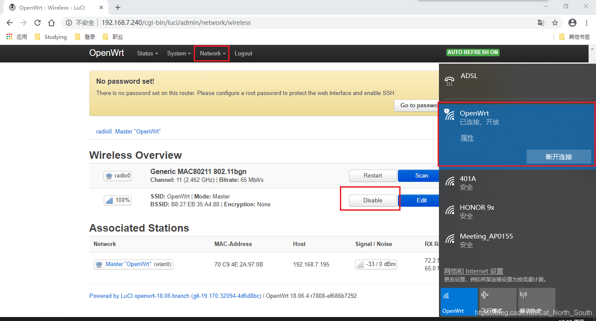Scan for networks on radio0
Viewport: 596px width, 321px height.
click(419, 176)
